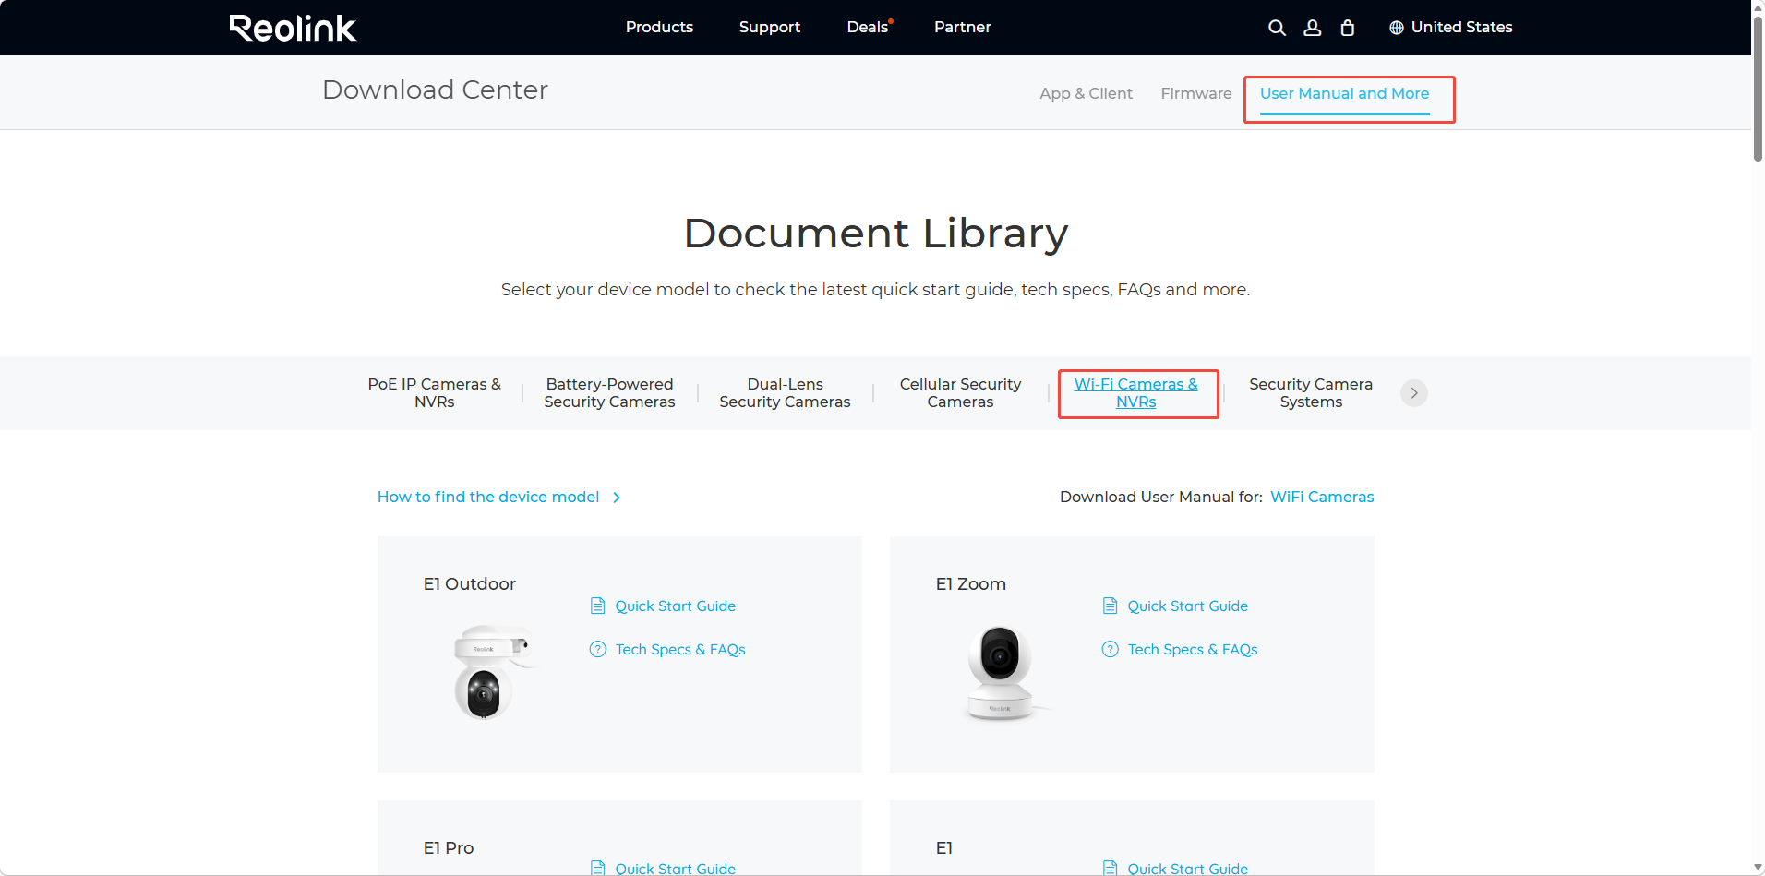Open the user account icon
The image size is (1765, 876).
pos(1312,28)
